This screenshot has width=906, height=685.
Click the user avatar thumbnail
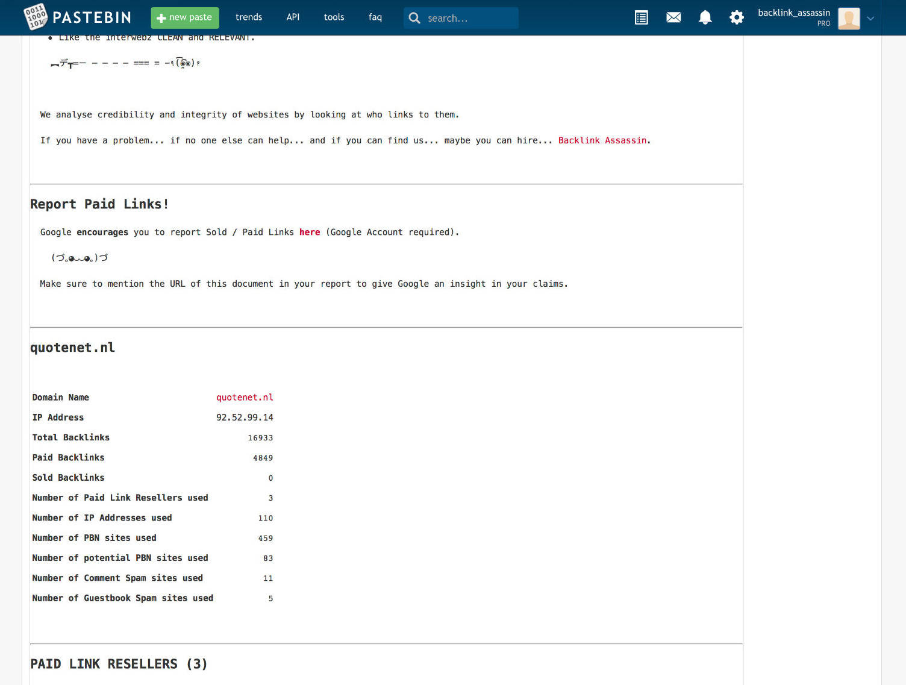pos(849,18)
